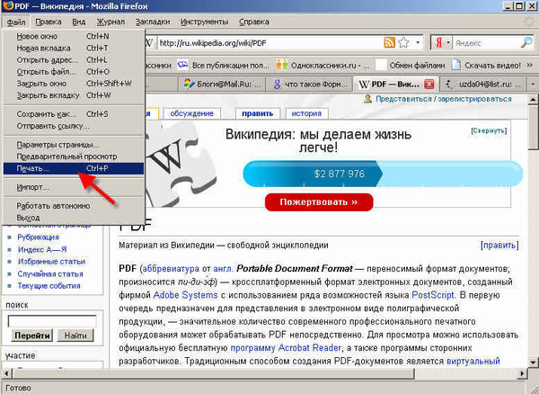Click the Пожертвовать button
Image resolution: width=539 pixels, height=394 pixels.
319,202
